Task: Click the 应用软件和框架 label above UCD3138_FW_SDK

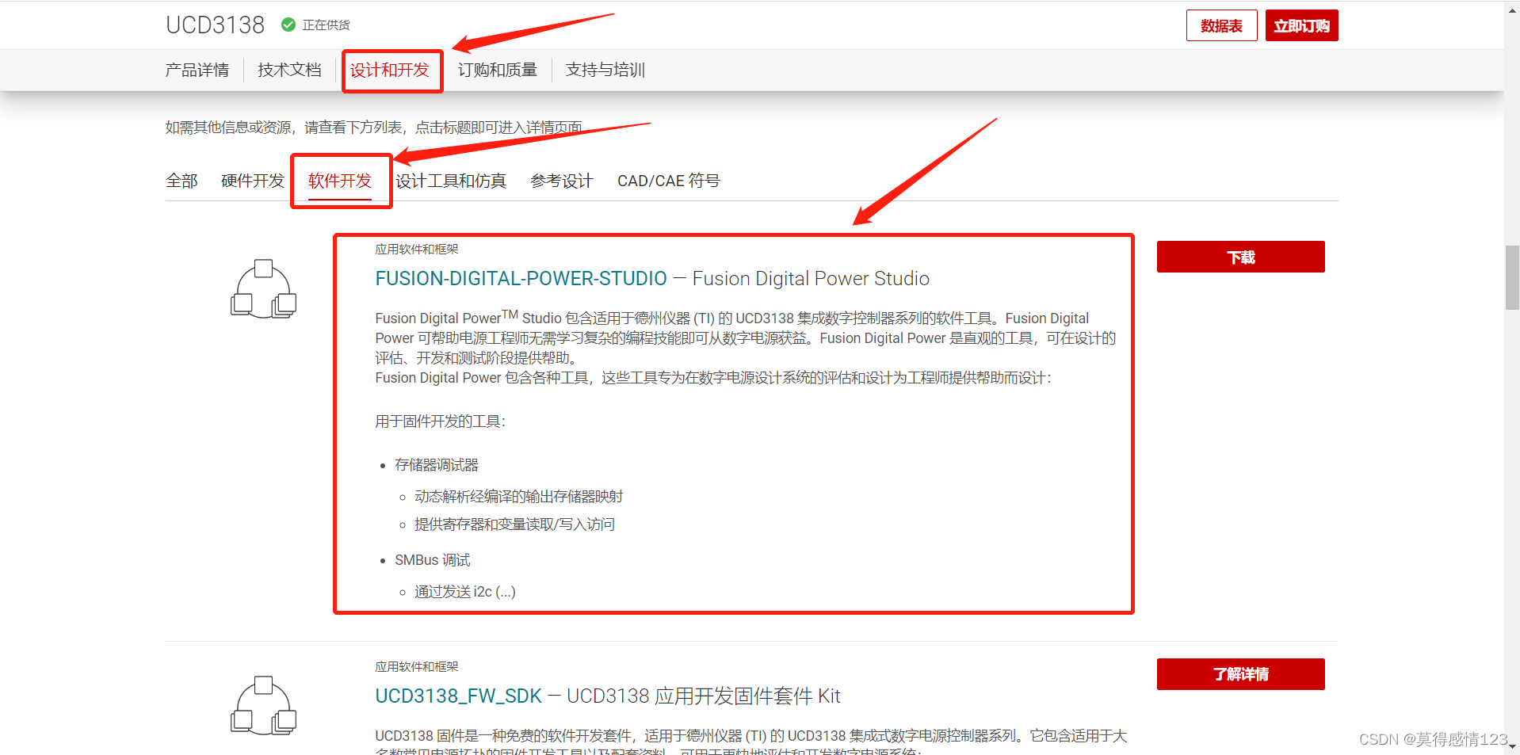Action: 417,667
